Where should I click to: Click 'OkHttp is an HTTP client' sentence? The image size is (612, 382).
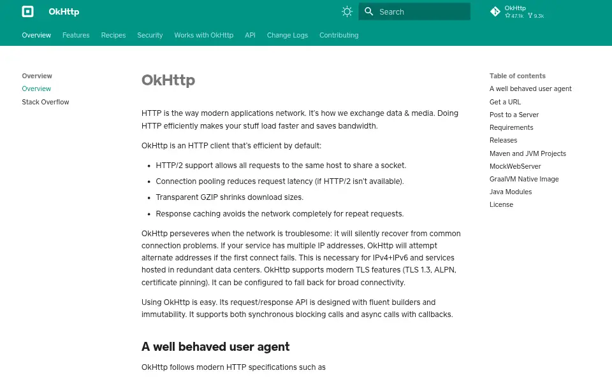(231, 146)
